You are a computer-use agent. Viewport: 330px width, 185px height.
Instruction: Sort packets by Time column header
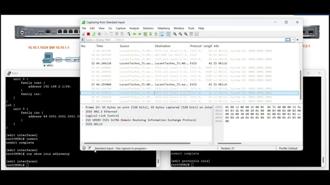100,46
